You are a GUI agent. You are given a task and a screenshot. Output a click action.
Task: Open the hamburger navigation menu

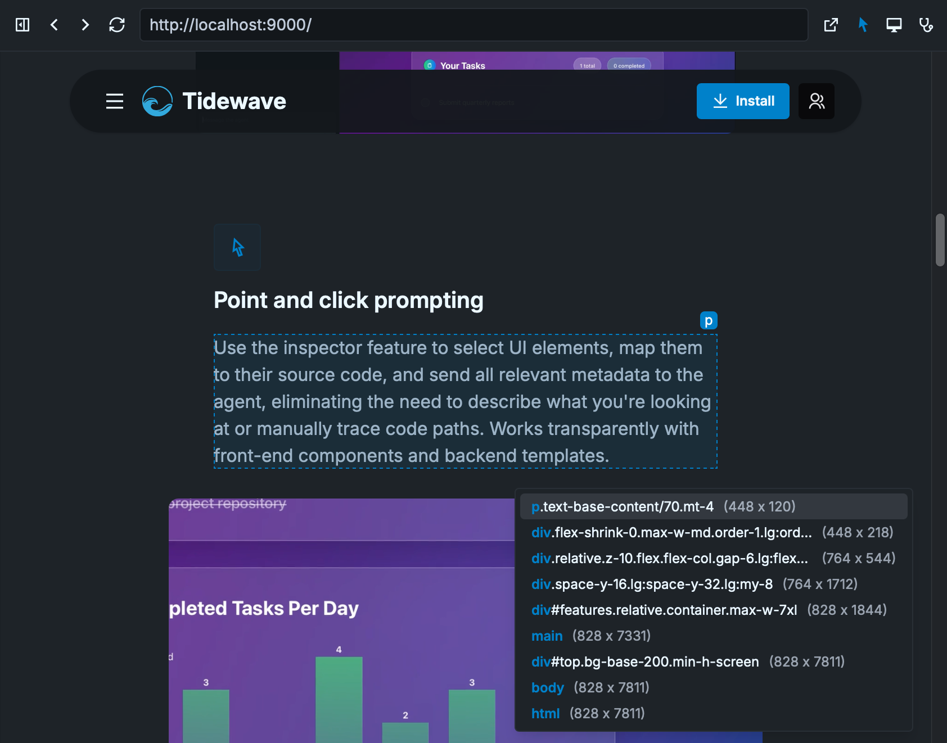point(114,101)
